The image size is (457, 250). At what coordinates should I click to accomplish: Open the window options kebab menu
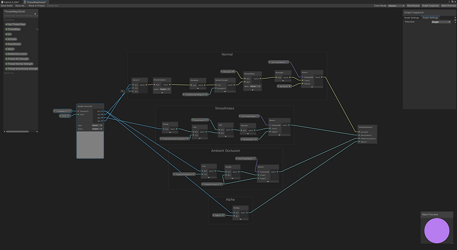(449, 2)
